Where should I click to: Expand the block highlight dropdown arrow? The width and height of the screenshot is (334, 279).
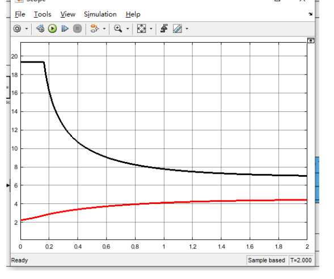click(104, 28)
